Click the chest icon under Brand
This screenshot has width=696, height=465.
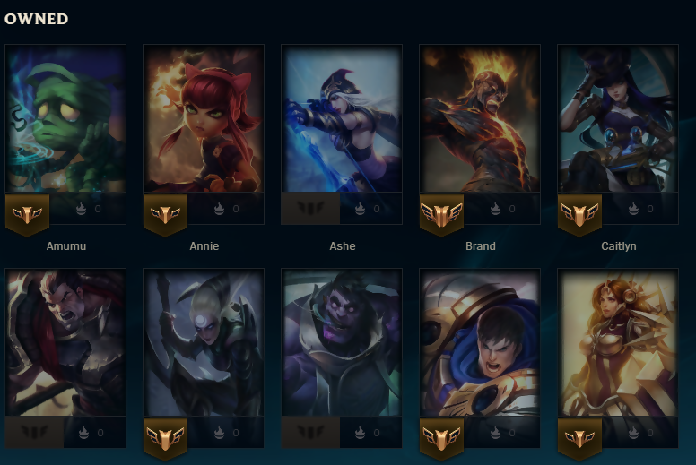(495, 209)
